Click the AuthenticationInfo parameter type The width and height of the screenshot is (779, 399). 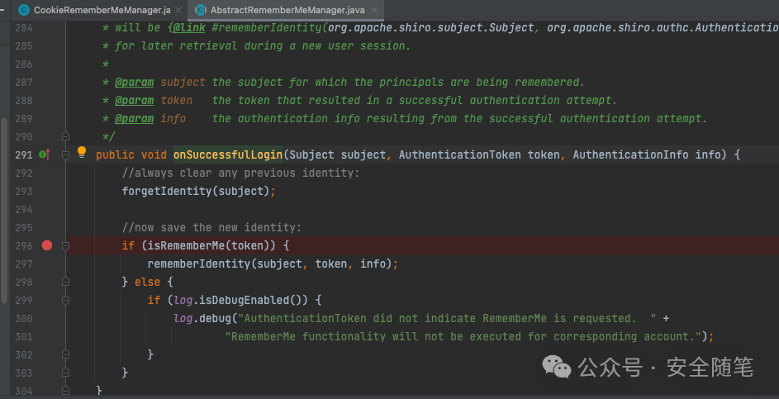pyautogui.click(x=630, y=154)
